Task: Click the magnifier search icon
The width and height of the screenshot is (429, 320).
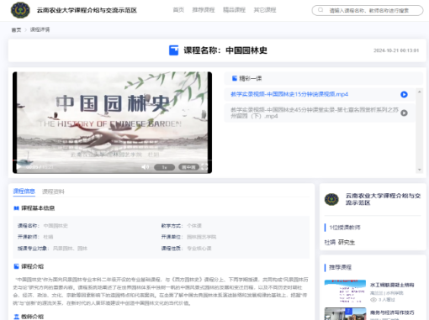Action: (x=320, y=10)
